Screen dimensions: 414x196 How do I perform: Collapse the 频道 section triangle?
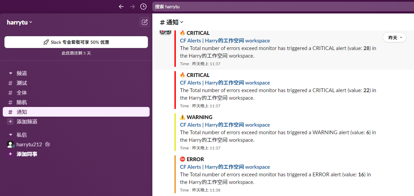10,73
